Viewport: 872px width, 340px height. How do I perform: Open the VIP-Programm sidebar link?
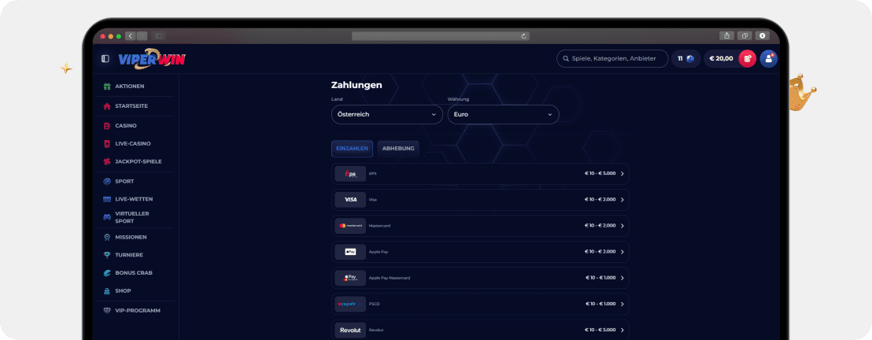(x=137, y=310)
